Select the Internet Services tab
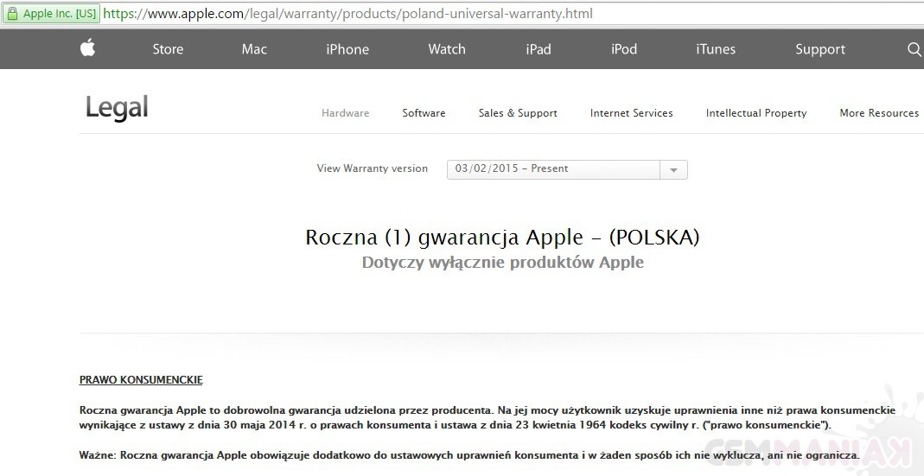 631,113
